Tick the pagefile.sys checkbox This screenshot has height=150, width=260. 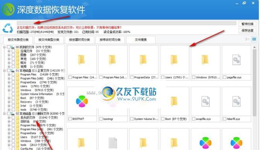tap(225, 77)
